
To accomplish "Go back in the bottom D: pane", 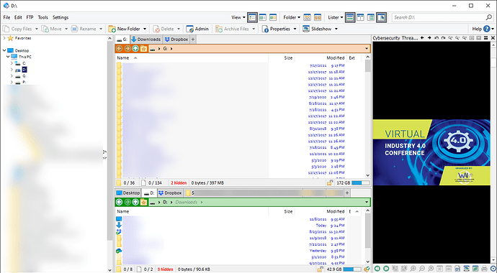I will tap(119, 202).
